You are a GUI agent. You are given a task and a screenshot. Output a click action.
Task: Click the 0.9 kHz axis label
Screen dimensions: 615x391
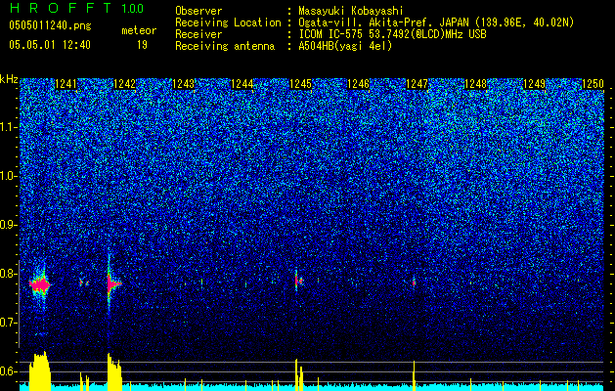tap(8, 225)
